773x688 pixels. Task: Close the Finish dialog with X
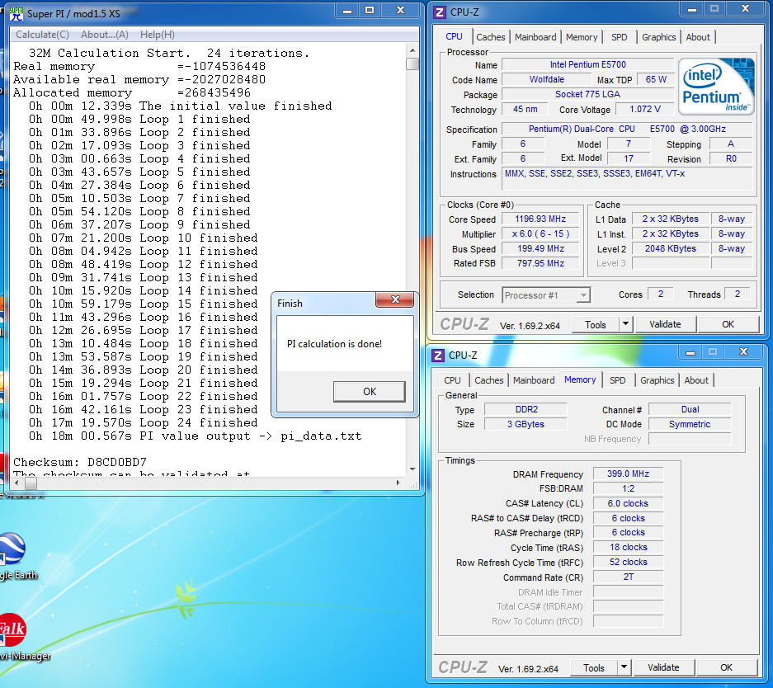pyautogui.click(x=395, y=299)
